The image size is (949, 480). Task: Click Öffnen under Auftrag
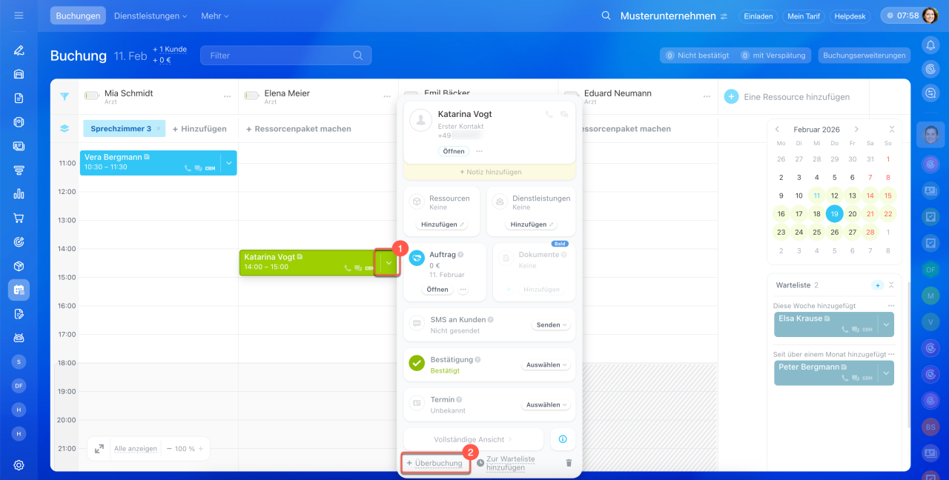(x=437, y=290)
